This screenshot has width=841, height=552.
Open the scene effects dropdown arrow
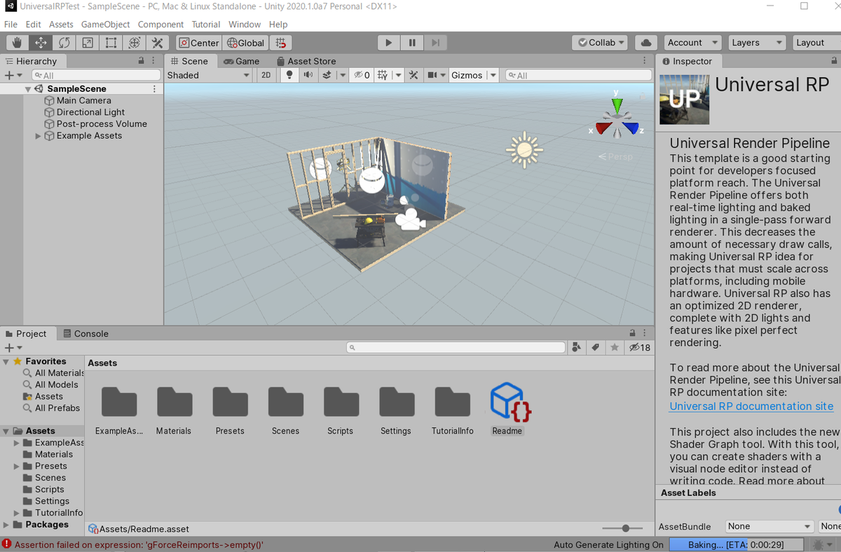click(x=342, y=75)
